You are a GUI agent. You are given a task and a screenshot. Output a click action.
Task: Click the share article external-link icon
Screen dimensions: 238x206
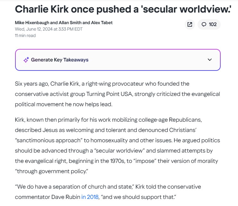[190, 24]
